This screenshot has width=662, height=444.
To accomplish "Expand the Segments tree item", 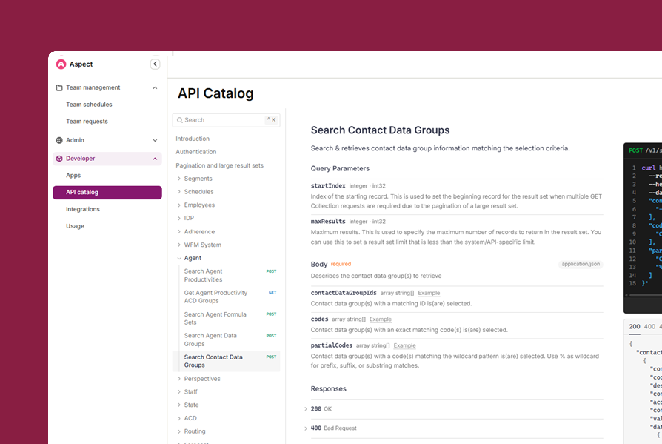I will [x=179, y=179].
